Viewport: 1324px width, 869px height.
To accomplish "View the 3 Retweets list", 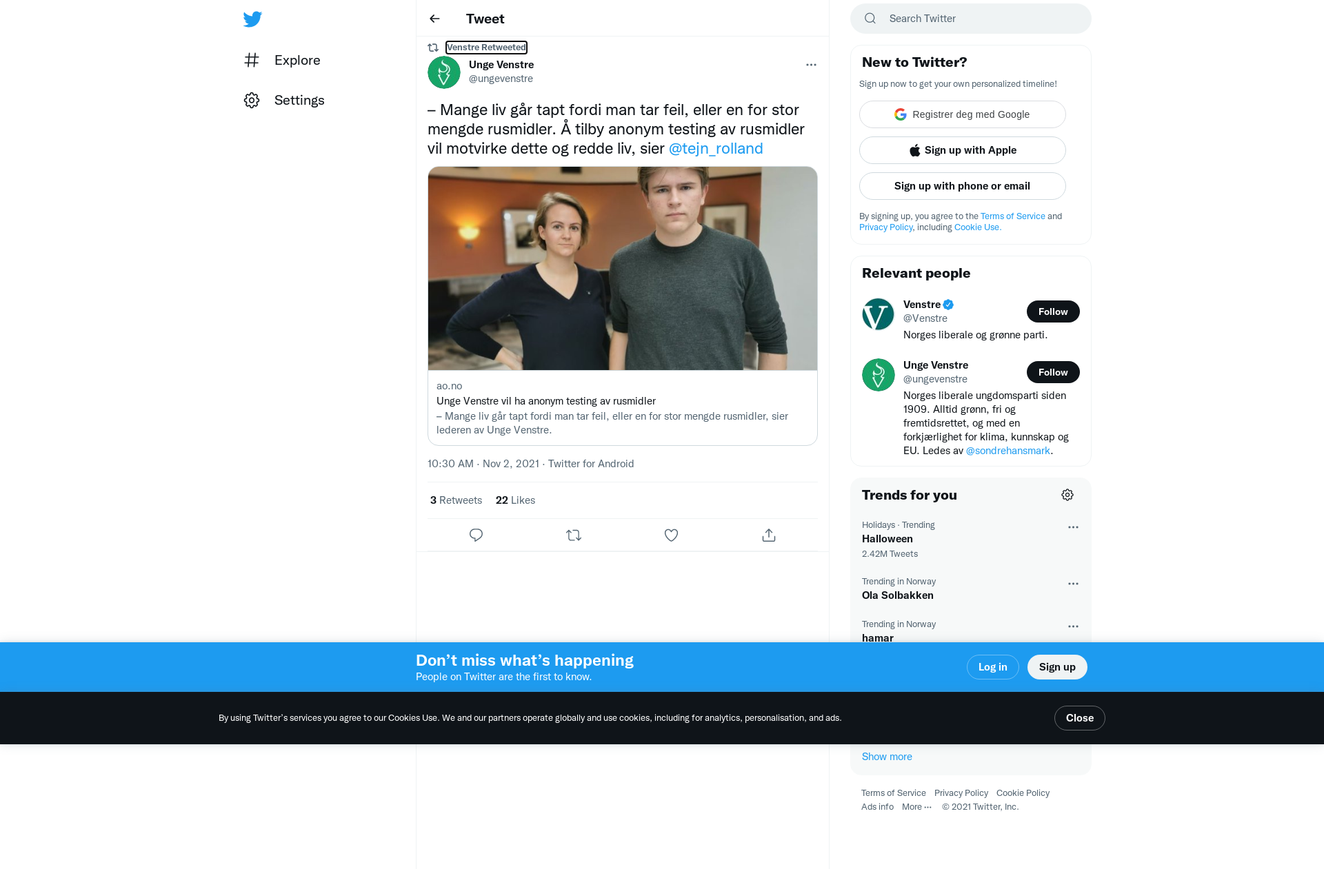I will (x=456, y=500).
